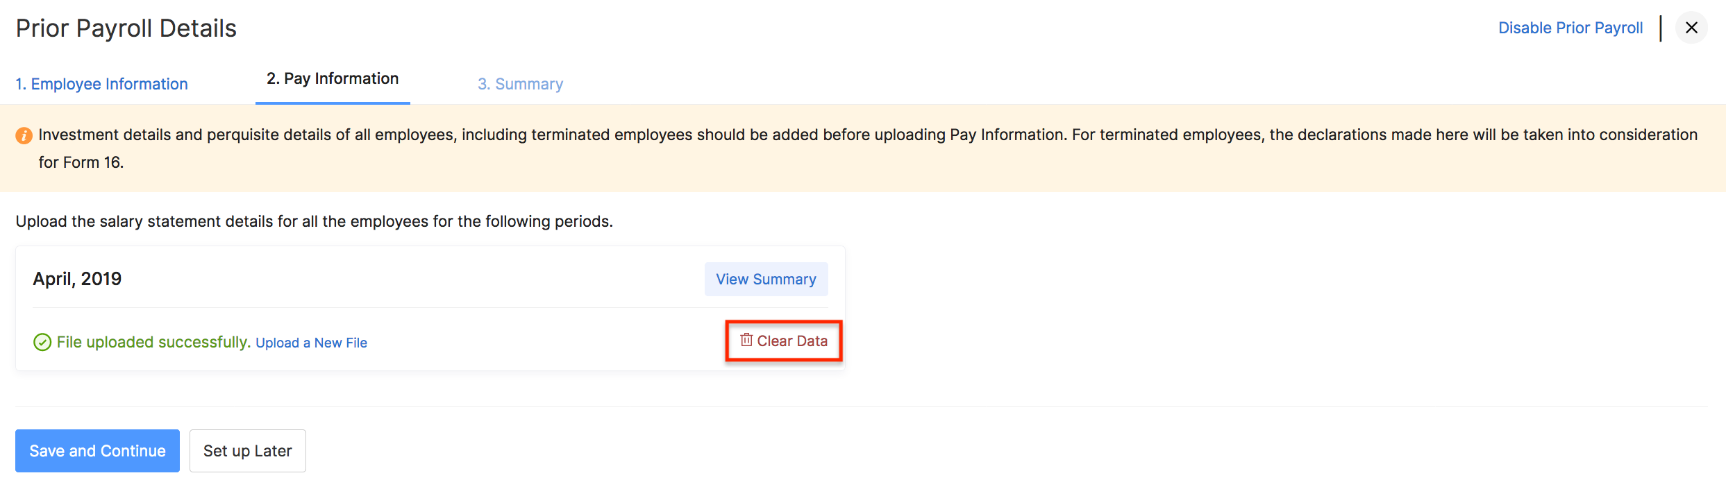
Task: Click the Prior Payroll Details title
Action: 126,28
